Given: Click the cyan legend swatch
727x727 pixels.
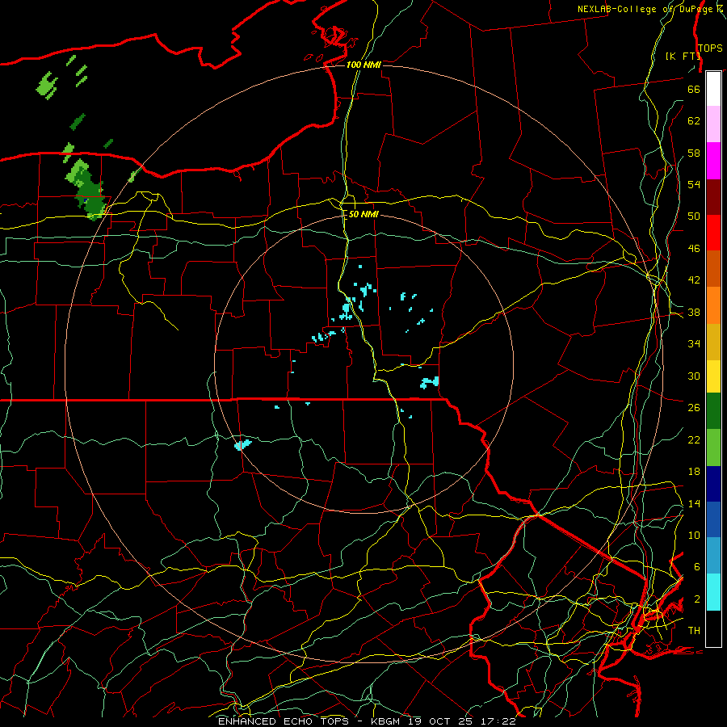Looking at the screenshot, I should [713, 592].
